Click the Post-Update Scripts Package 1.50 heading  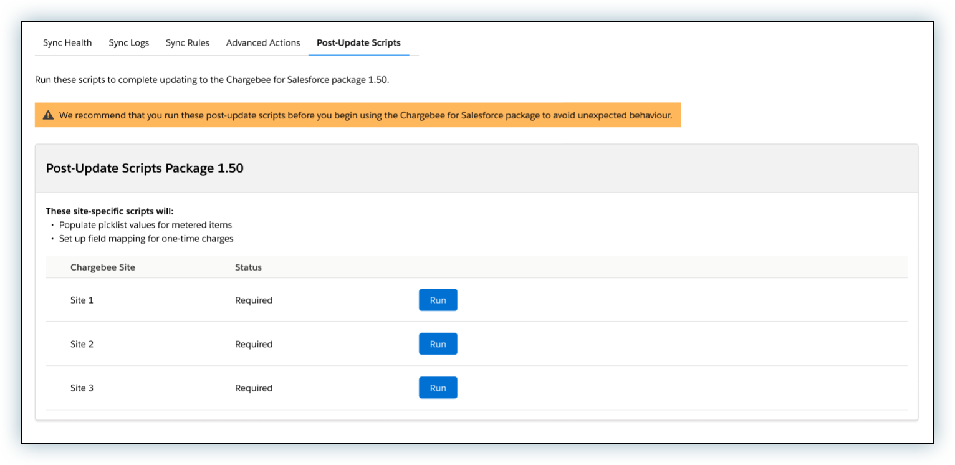145,168
